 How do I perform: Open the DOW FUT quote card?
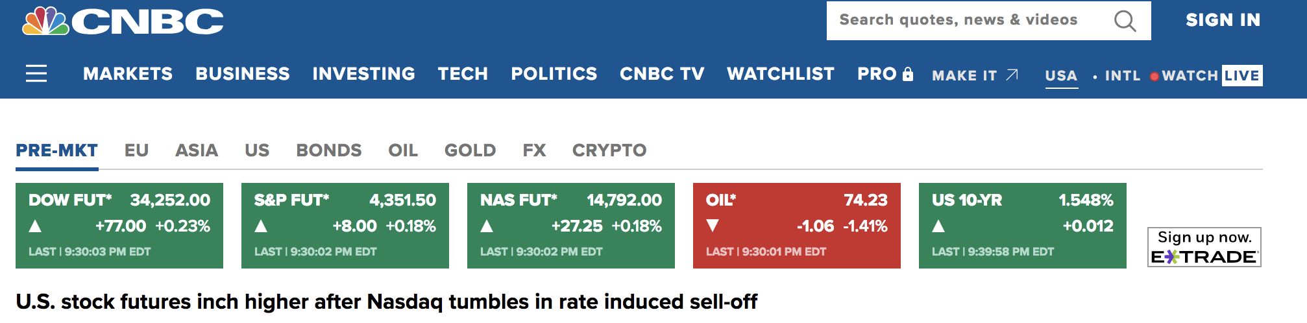pyautogui.click(x=119, y=226)
